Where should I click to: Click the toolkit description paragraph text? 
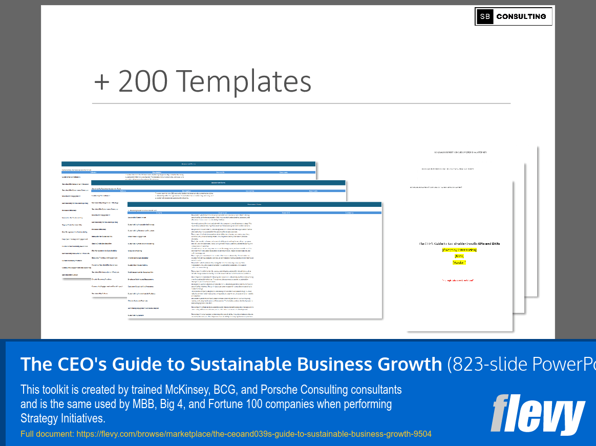211,404
